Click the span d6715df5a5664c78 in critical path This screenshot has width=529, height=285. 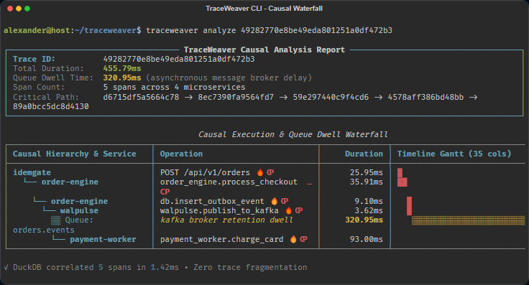pos(141,97)
